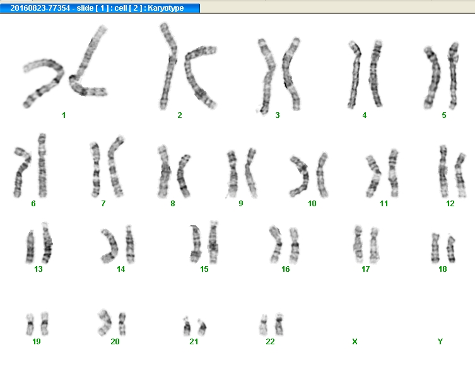Click the chromosome 16 pair image
This screenshot has width=475, height=367.
[284, 245]
